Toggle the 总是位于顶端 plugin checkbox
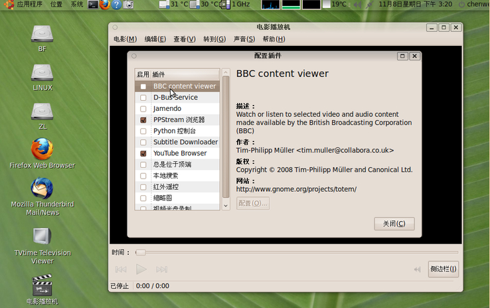Image resolution: width=490 pixels, height=308 pixels. tap(143, 165)
